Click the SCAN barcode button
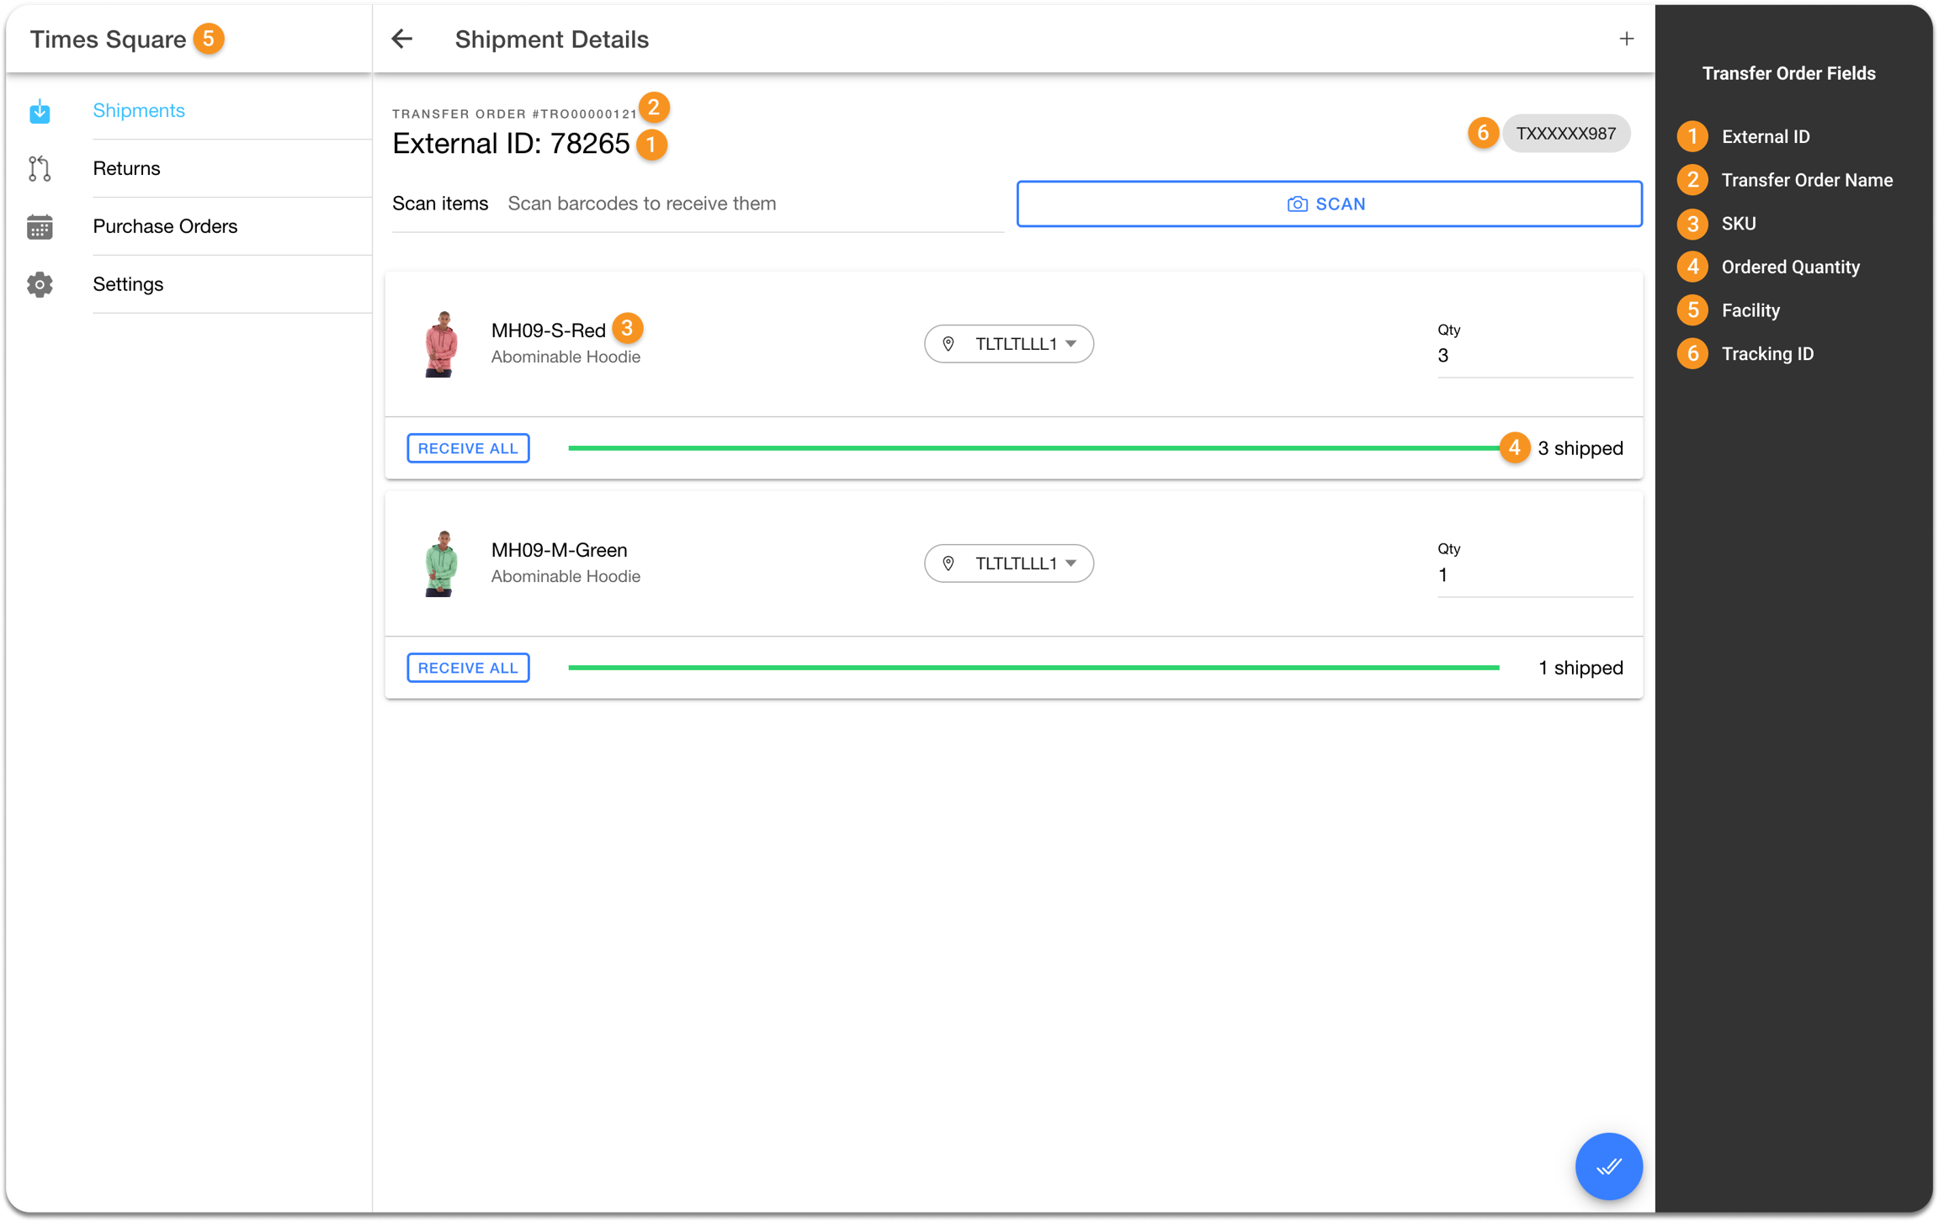The image size is (1939, 1222). tap(1329, 204)
